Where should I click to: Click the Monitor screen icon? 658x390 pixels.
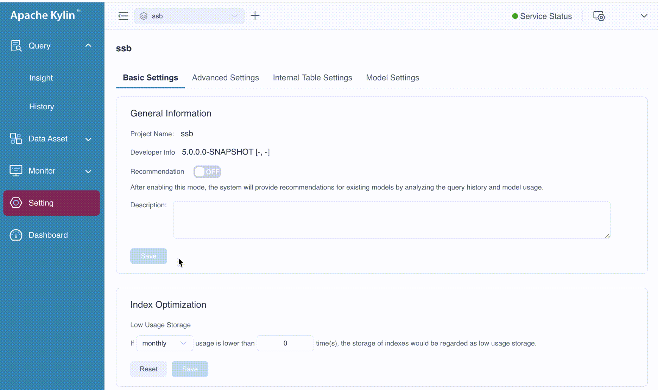[x=16, y=171]
